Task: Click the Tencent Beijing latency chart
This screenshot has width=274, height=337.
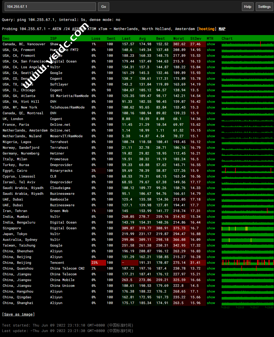Action: coord(247,263)
